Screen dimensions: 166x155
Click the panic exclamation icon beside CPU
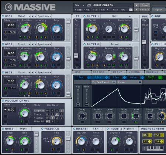131,10
